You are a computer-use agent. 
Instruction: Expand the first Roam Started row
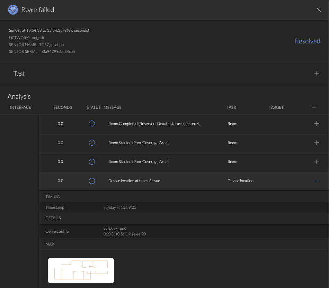pos(317,143)
